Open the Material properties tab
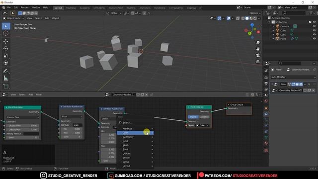The width and height of the screenshot is (318, 179). (x=266, y=143)
